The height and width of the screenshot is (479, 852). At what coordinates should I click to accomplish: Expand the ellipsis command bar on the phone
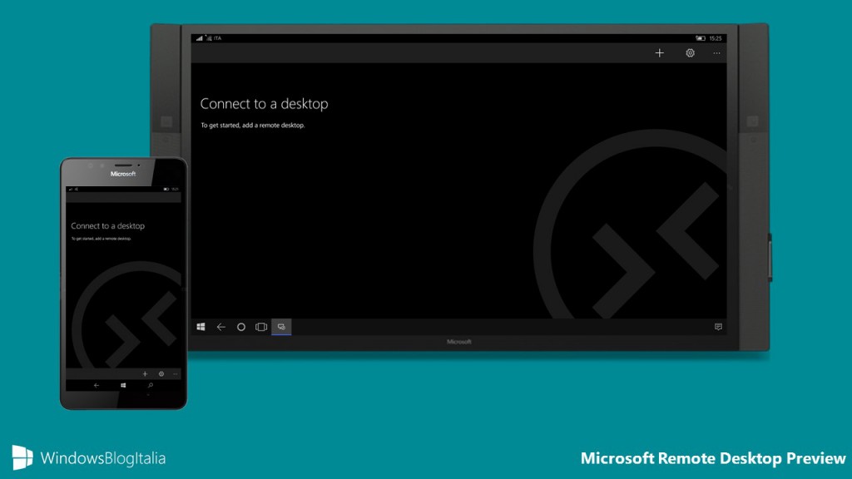tap(176, 374)
